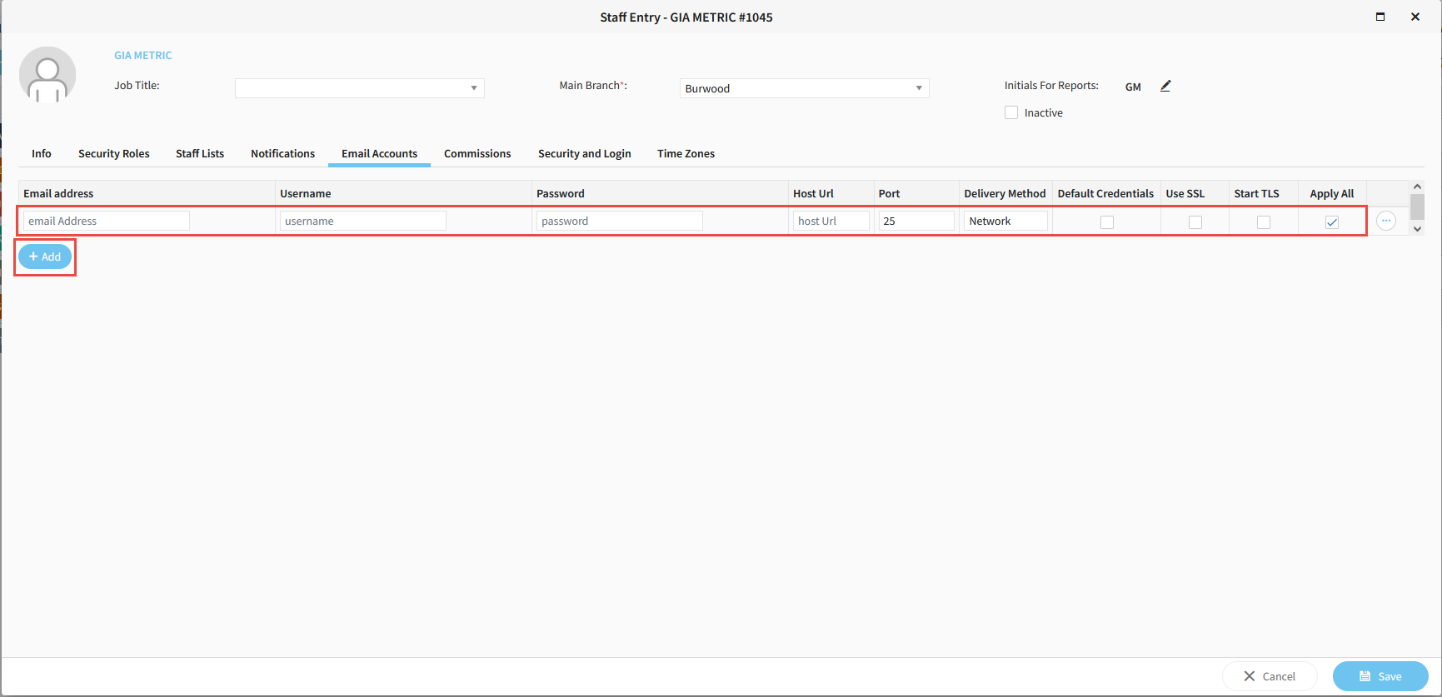Toggle the Start TLS checkbox
Screen dimensions: 1442x697
click(1263, 222)
